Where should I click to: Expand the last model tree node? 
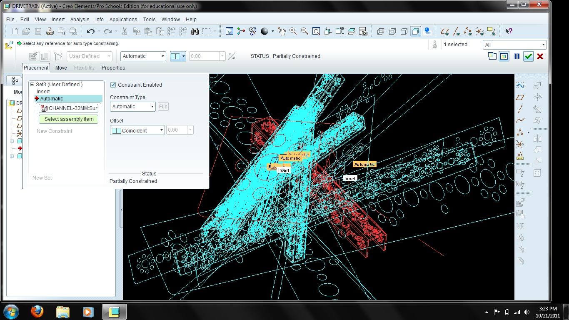(x=12, y=156)
